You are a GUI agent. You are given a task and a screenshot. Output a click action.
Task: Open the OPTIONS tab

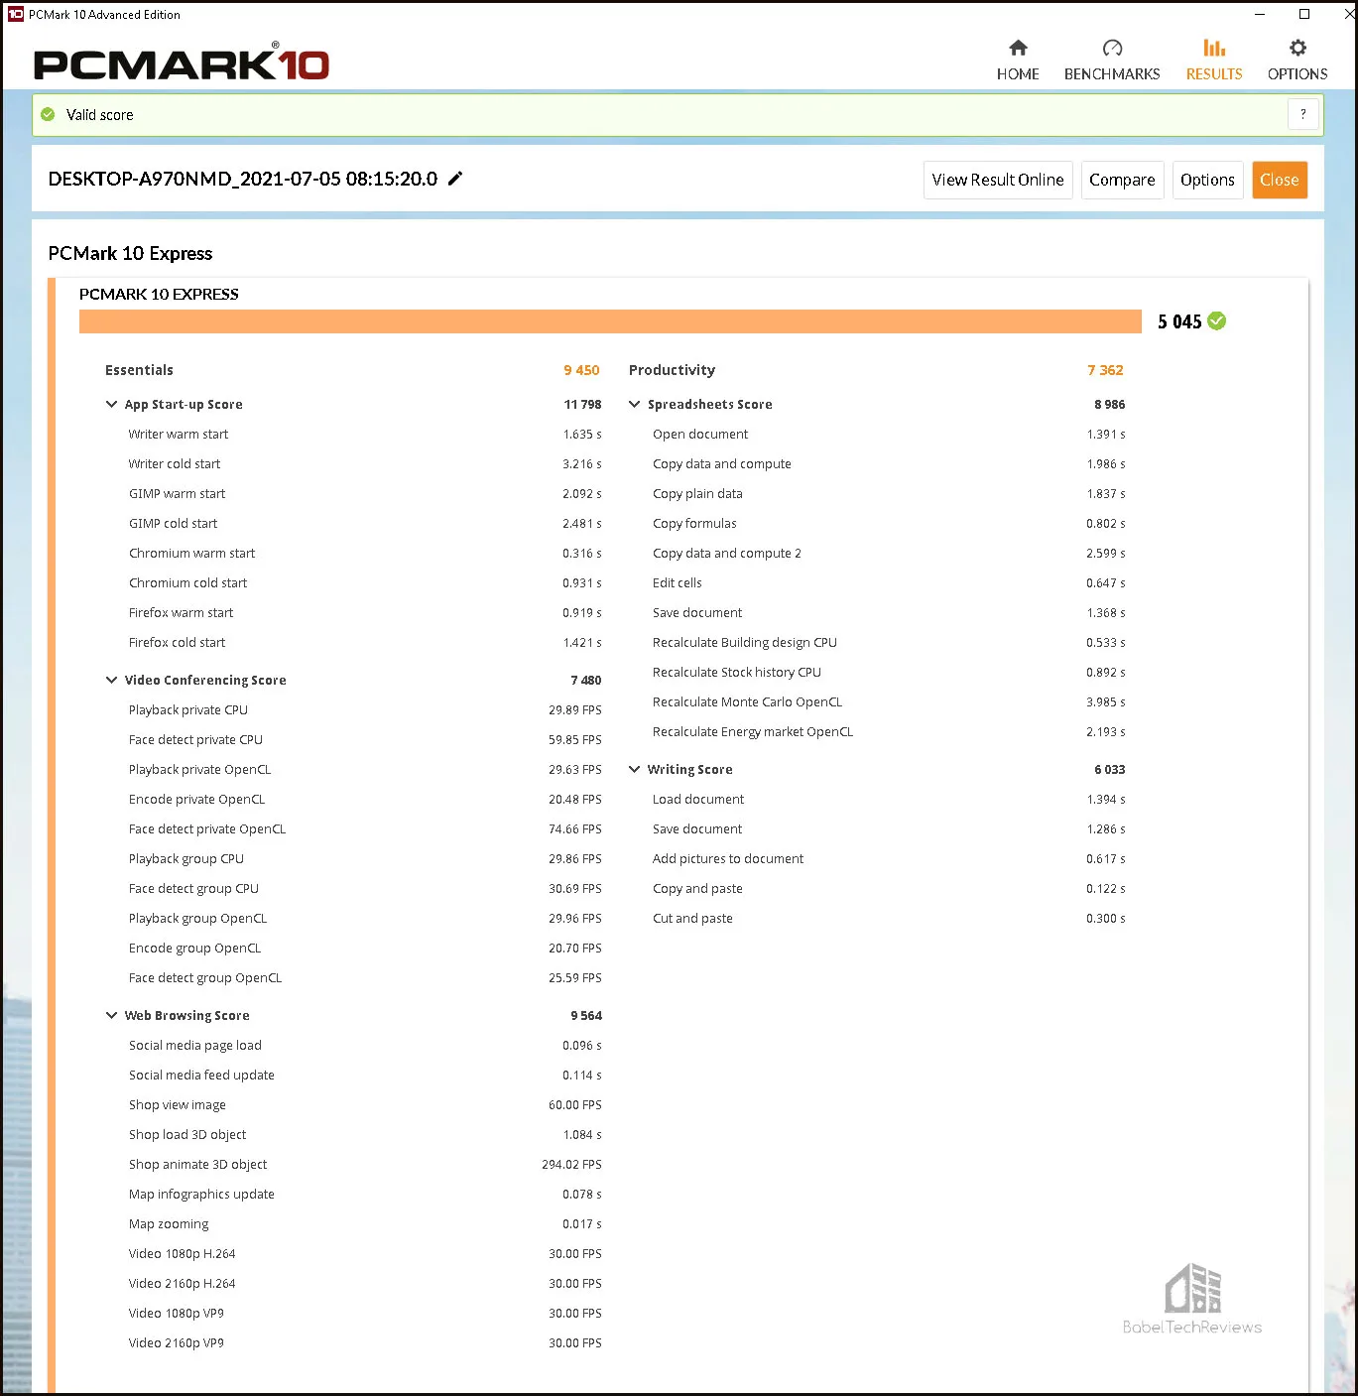pyautogui.click(x=1297, y=61)
